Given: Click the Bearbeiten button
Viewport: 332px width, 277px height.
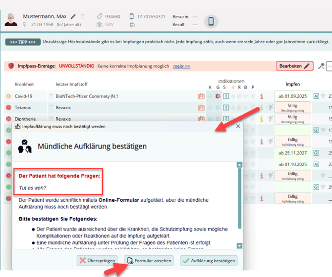Looking at the screenshot, I should 294,66.
